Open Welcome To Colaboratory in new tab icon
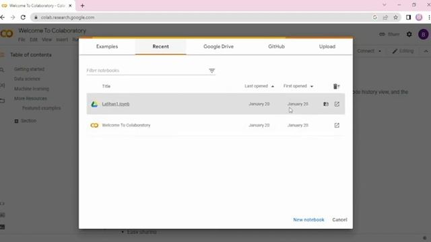The width and height of the screenshot is (431, 242). (x=337, y=126)
